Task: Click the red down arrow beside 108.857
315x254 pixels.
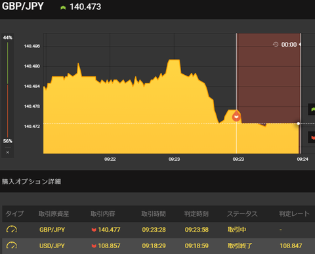Action: (94, 246)
